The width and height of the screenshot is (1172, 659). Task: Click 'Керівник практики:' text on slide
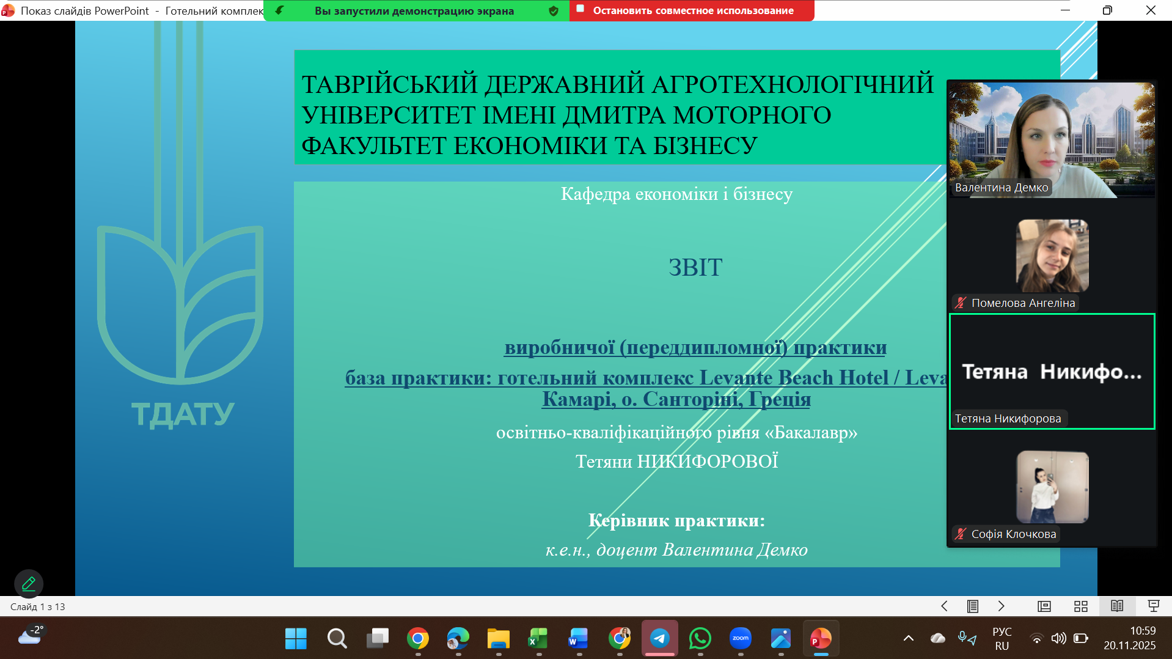pos(676,520)
